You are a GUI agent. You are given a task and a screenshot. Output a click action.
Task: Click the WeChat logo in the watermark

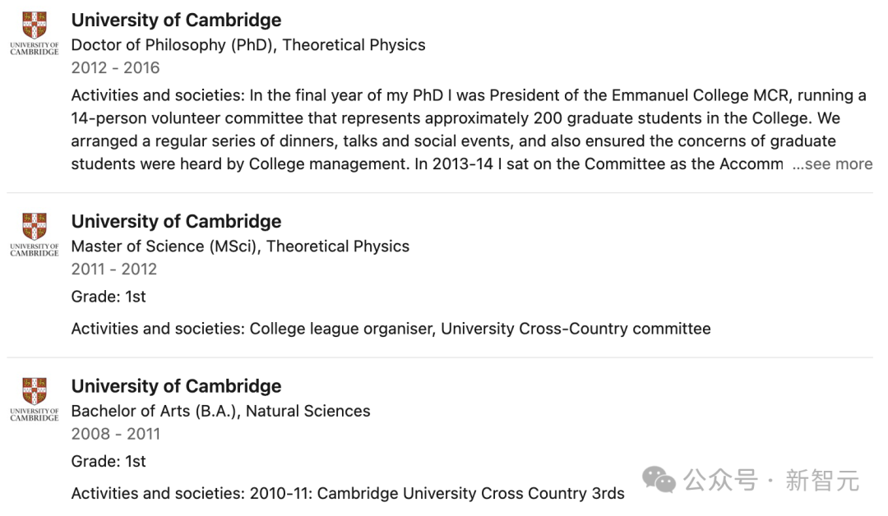point(659,481)
